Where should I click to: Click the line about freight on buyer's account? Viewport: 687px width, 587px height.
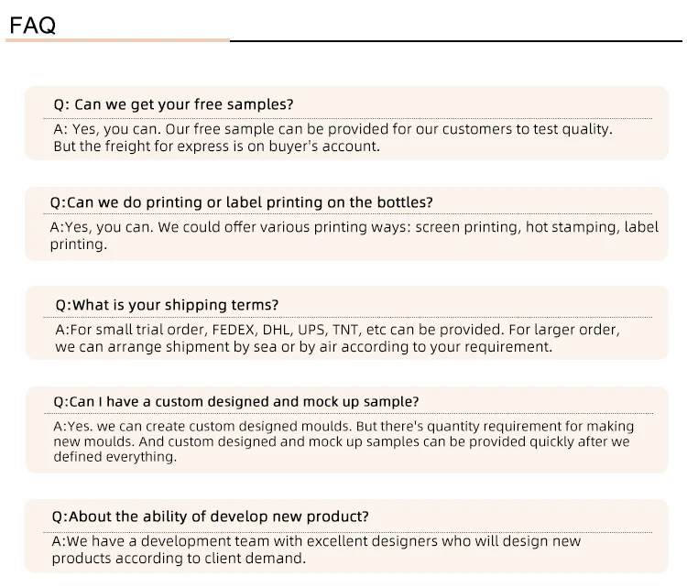(x=216, y=147)
